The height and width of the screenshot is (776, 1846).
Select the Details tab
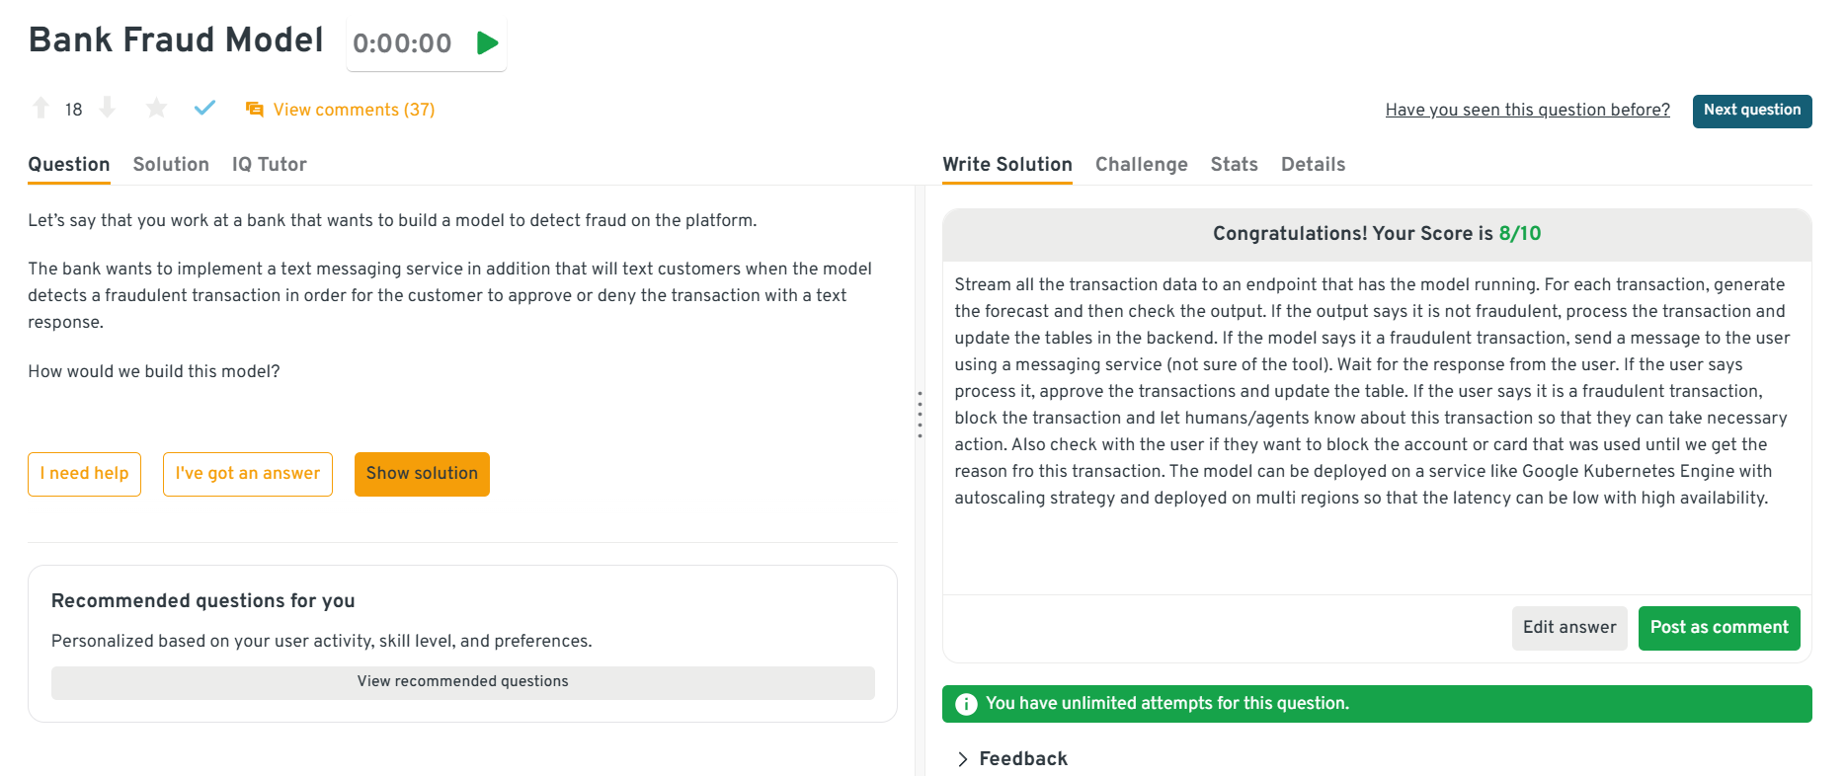click(1313, 165)
